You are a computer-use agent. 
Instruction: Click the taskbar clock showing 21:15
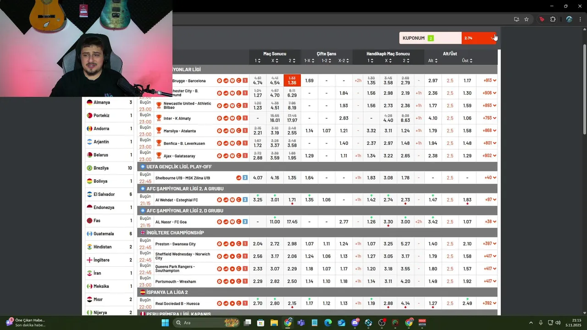tap(573, 323)
